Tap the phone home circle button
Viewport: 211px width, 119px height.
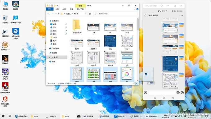click(164, 98)
